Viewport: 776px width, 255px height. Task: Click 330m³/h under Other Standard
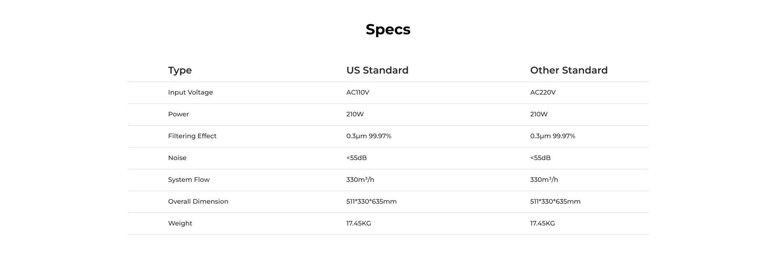(544, 180)
